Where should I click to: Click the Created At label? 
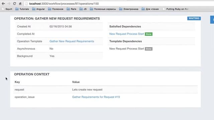(x=24, y=27)
